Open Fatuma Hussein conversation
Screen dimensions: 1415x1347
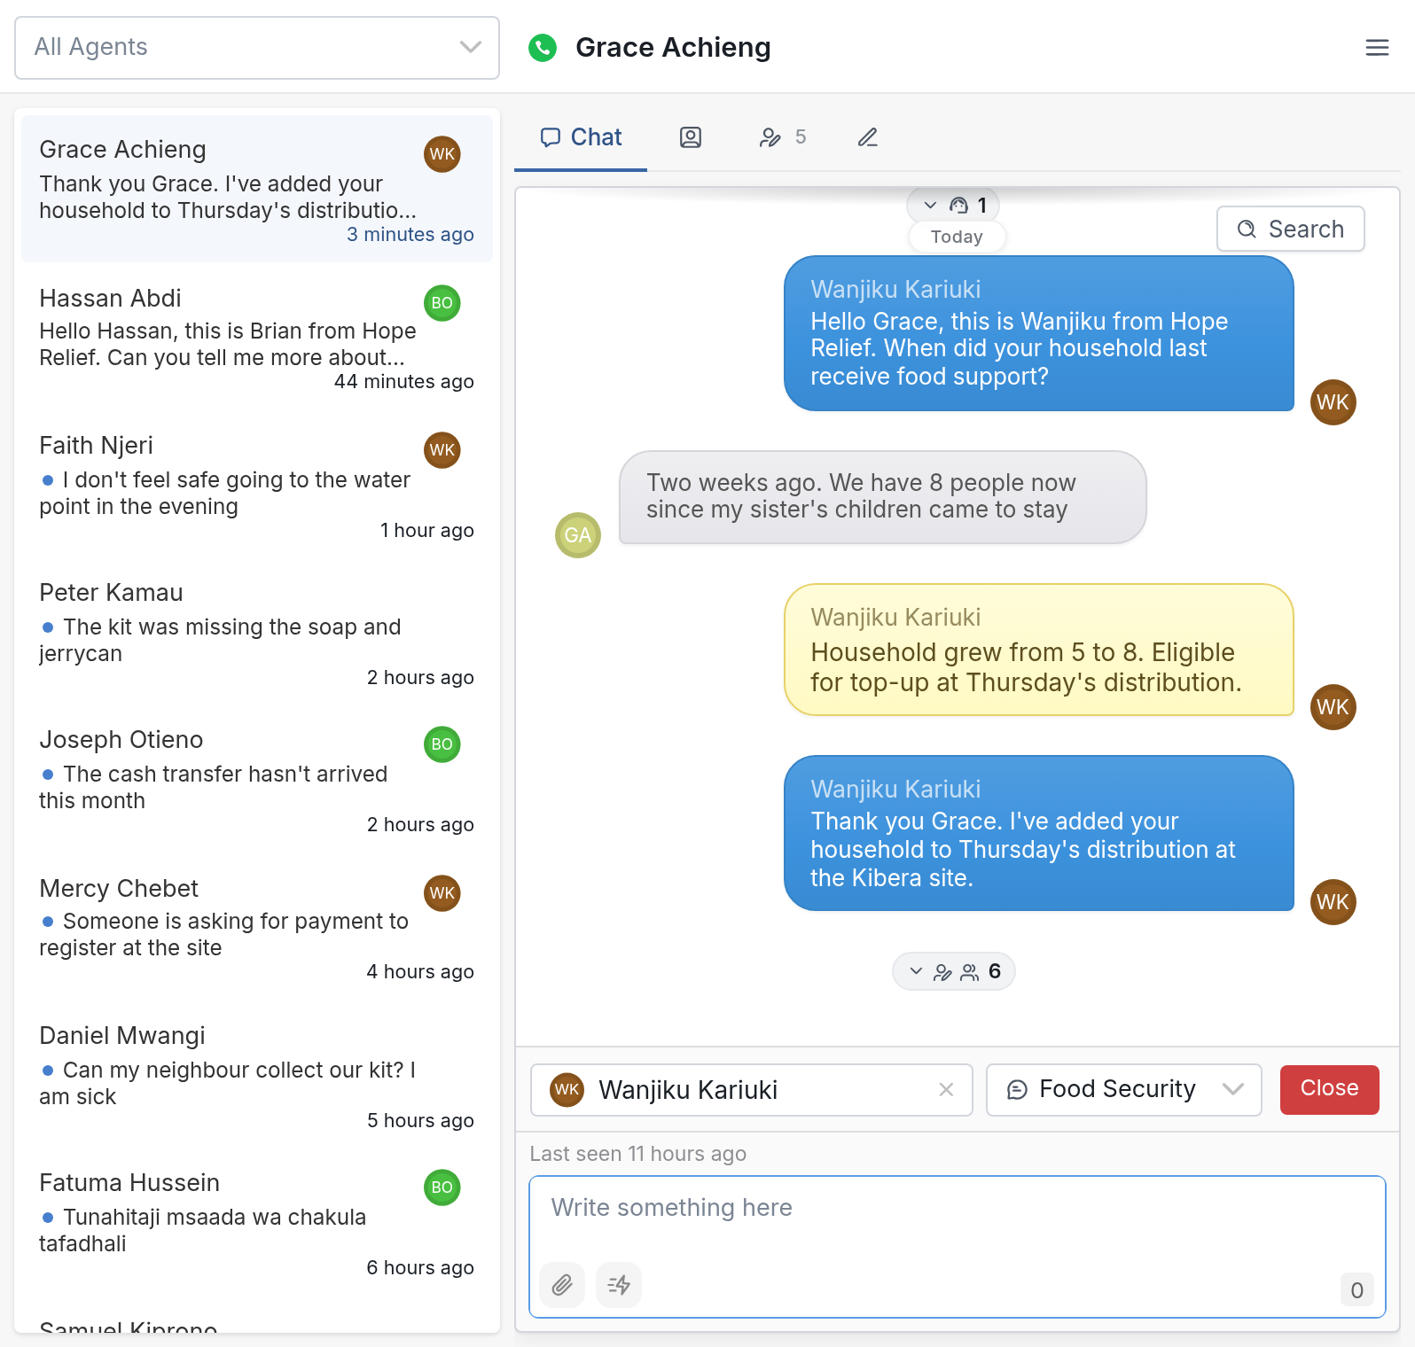(x=257, y=1223)
